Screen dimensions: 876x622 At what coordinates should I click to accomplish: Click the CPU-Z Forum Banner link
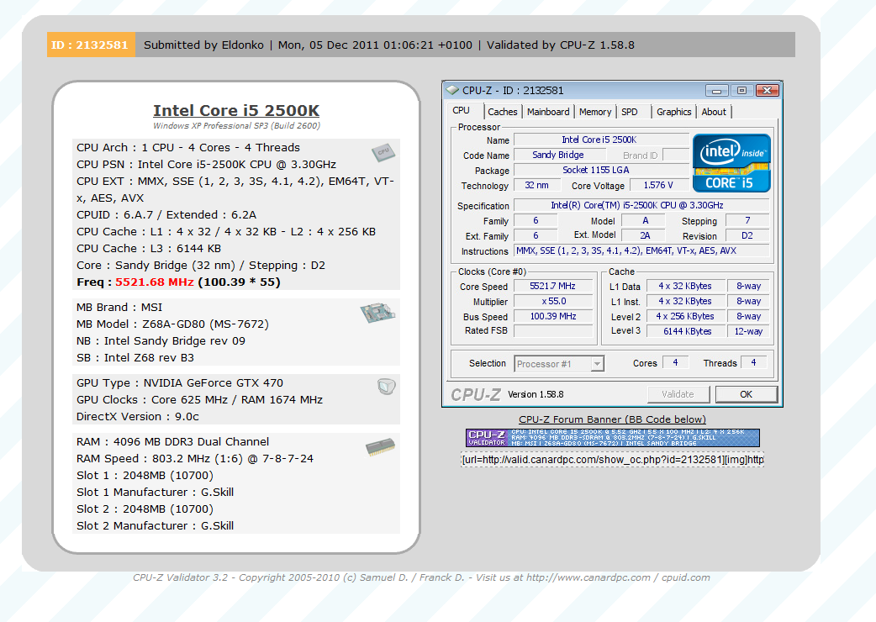612,419
